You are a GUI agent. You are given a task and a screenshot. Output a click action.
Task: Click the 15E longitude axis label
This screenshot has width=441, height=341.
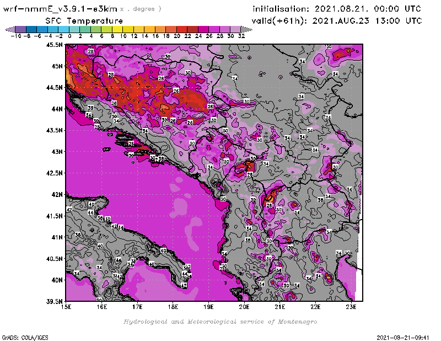click(x=67, y=306)
